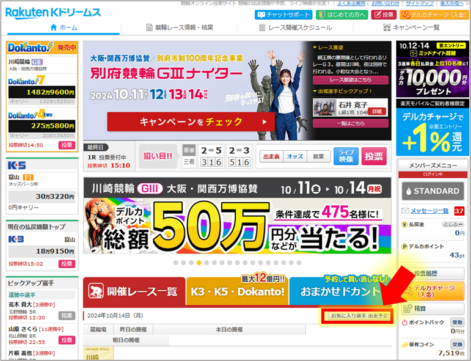The width and height of the screenshot is (471, 361).
Task: Click the Dokanto!4two logo
Action: pos(31,114)
